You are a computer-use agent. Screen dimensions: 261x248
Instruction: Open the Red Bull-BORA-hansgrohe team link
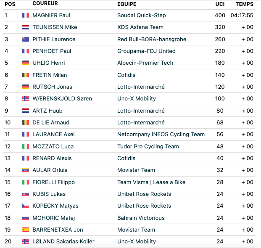pos(152,39)
